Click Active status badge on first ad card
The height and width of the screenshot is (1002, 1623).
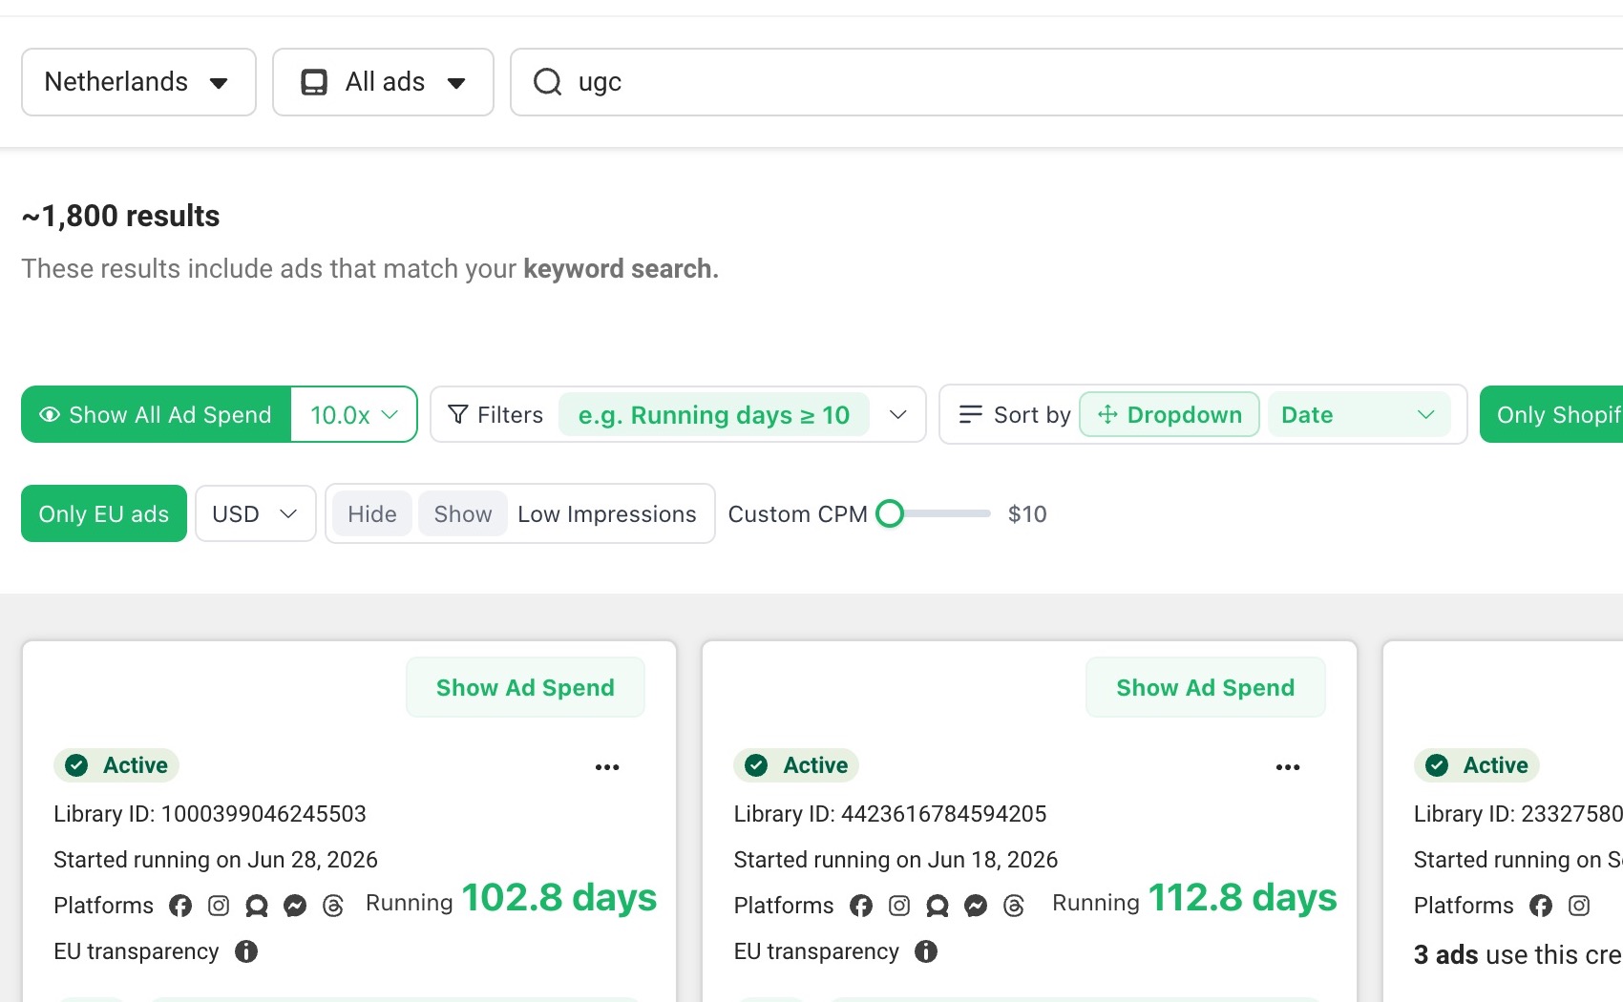point(116,765)
